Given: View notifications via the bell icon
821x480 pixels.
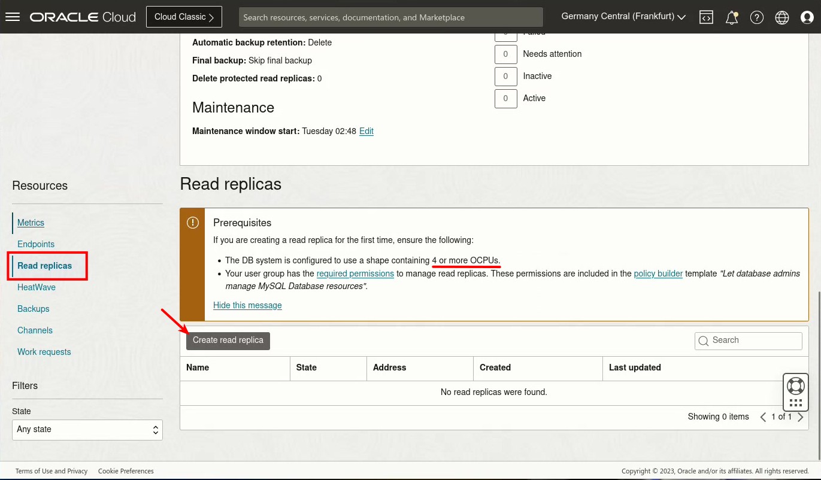Looking at the screenshot, I should click(x=732, y=17).
